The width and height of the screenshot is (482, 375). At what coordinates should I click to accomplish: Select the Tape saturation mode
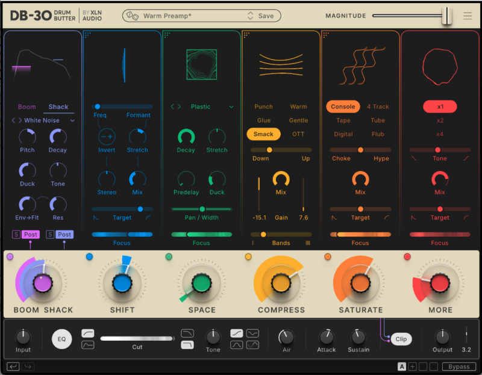coord(343,120)
